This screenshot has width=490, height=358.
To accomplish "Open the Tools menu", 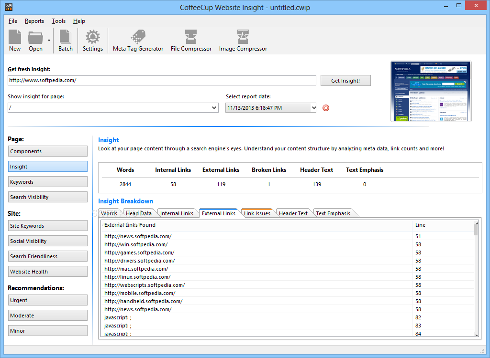I will (58, 21).
